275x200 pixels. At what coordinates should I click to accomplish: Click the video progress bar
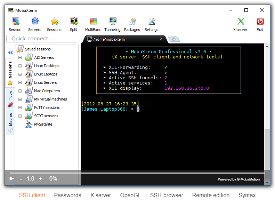137,173
